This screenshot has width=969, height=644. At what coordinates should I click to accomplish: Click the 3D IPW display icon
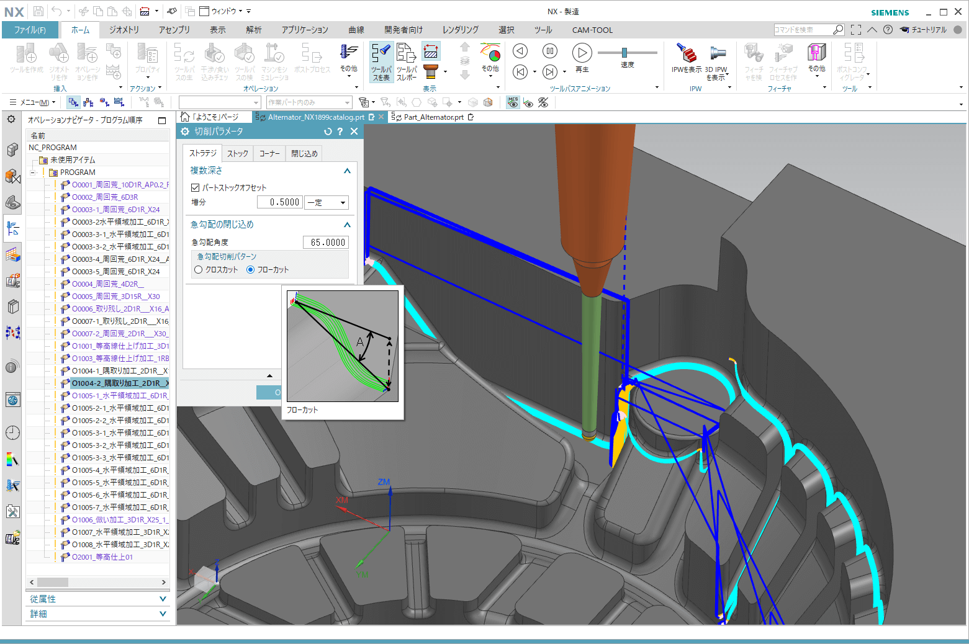click(x=717, y=61)
